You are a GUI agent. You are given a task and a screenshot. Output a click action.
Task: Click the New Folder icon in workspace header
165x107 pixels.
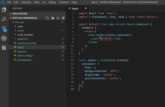pos(53,18)
